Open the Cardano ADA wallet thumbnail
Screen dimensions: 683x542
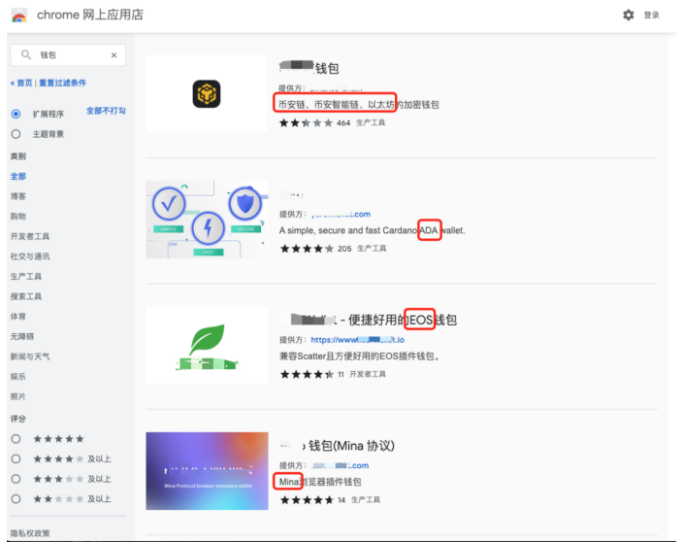pyautogui.click(x=207, y=220)
